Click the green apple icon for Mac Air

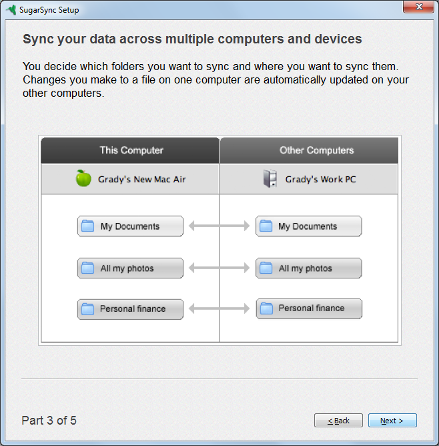[83, 178]
